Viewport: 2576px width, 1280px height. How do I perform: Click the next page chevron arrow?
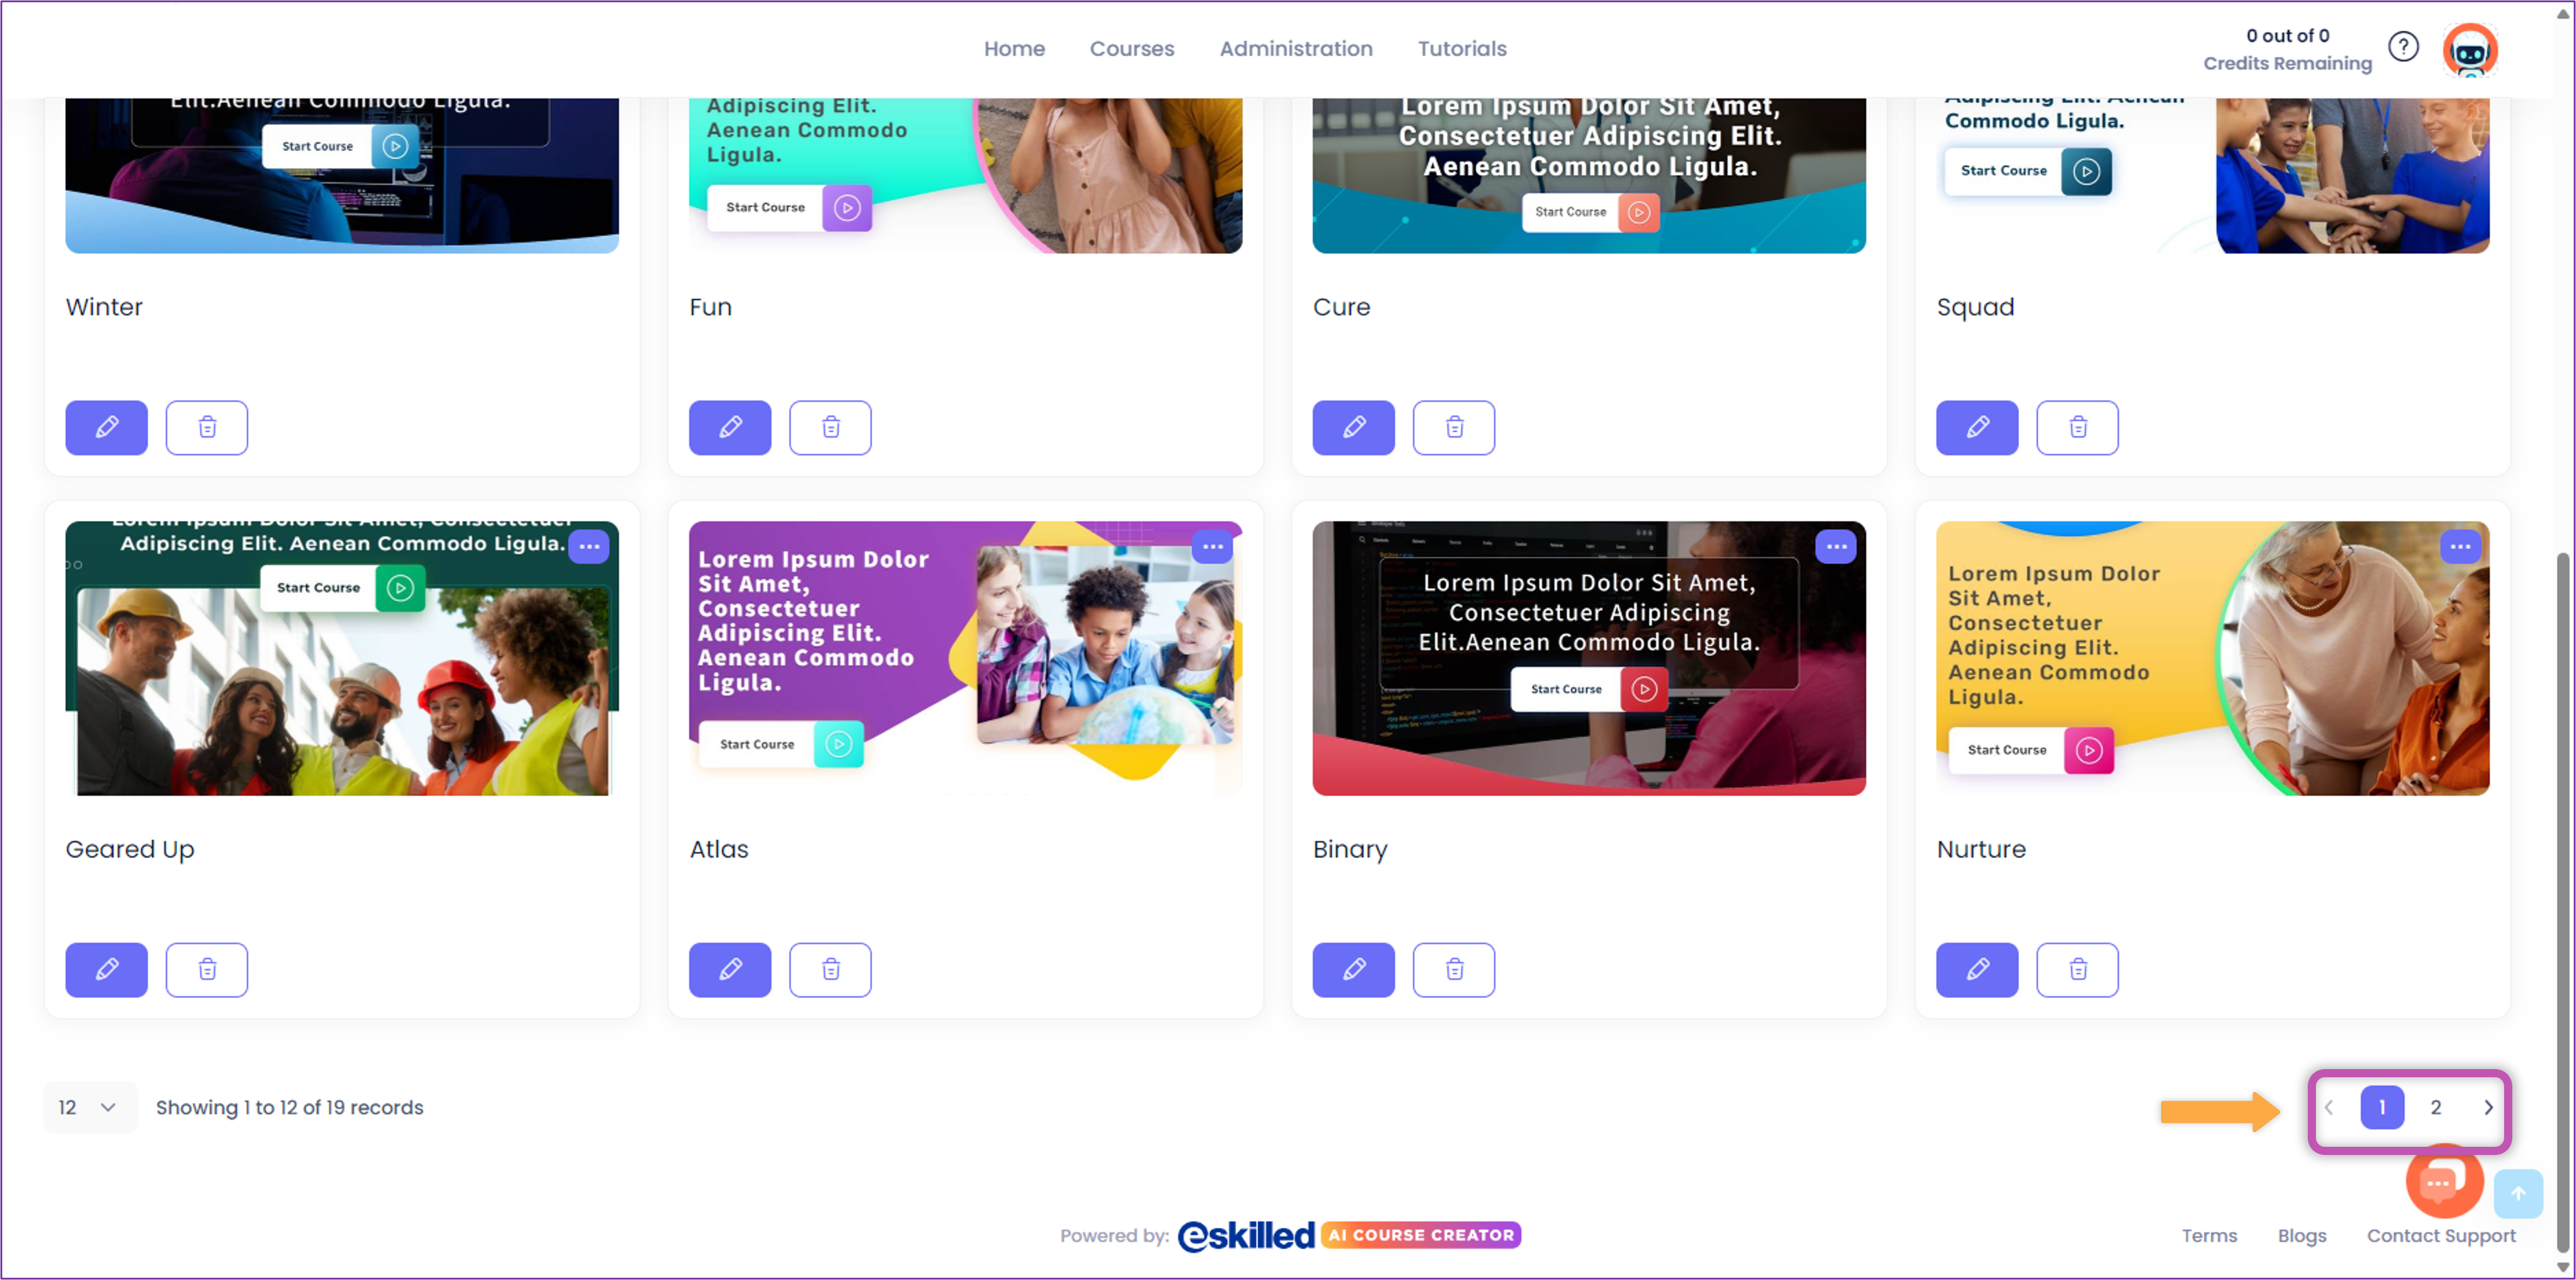pyautogui.click(x=2488, y=1107)
